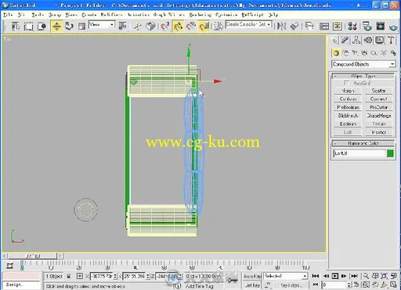This screenshot has width=401, height=290.
Task: Click the ProBoolean button
Action: pos(348,107)
